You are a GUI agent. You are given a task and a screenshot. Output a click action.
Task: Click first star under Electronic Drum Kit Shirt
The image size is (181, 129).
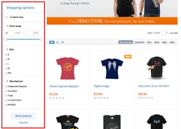pos(139,98)
